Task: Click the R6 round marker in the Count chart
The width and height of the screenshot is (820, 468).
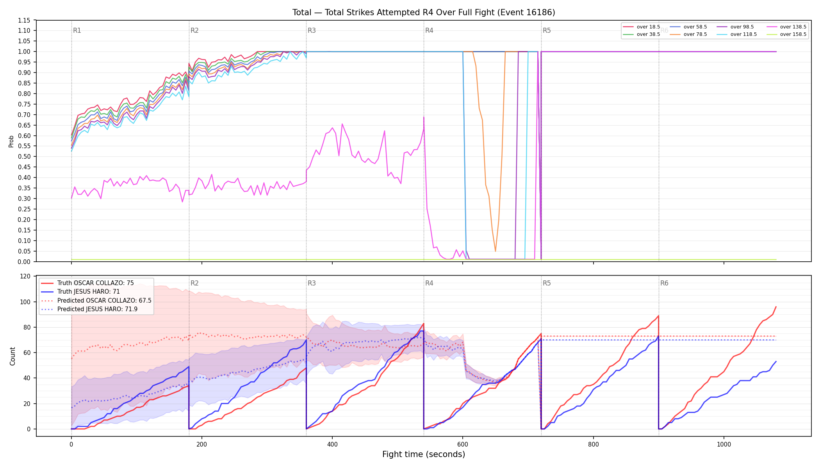Action: (664, 283)
